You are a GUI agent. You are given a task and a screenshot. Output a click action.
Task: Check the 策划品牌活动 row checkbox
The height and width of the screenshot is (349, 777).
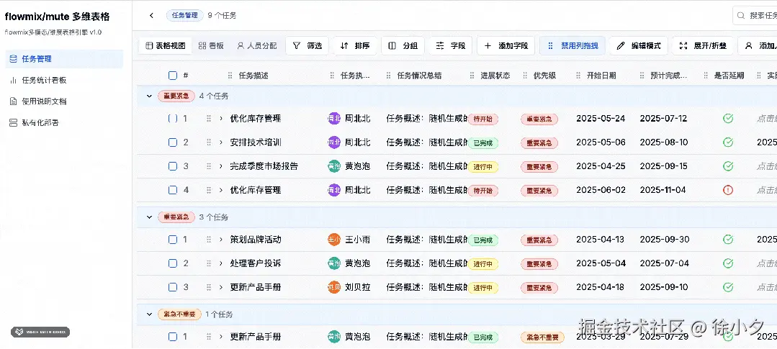[x=172, y=240]
